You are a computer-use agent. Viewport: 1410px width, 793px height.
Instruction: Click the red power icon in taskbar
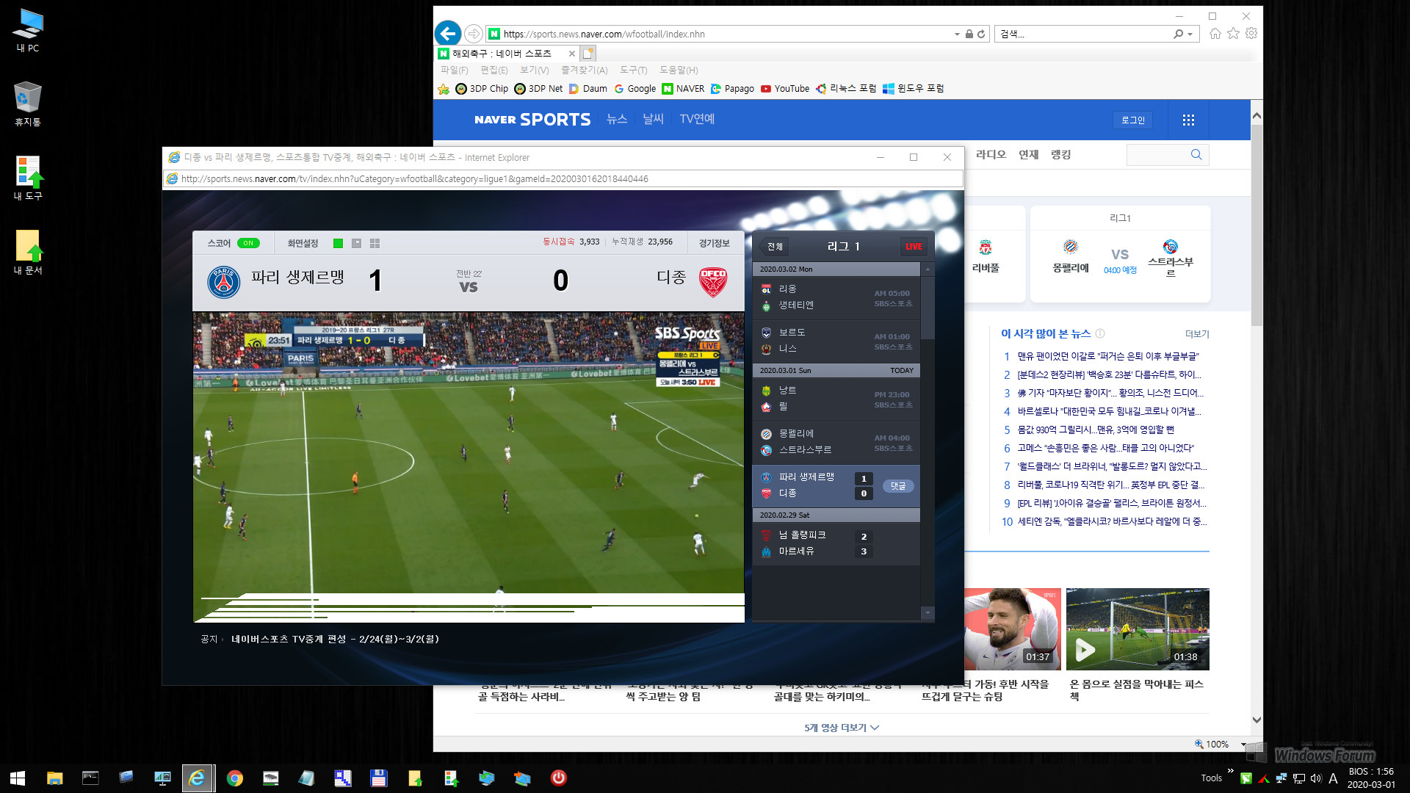pos(559,778)
